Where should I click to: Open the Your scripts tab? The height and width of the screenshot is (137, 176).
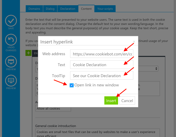[x=105, y=9]
